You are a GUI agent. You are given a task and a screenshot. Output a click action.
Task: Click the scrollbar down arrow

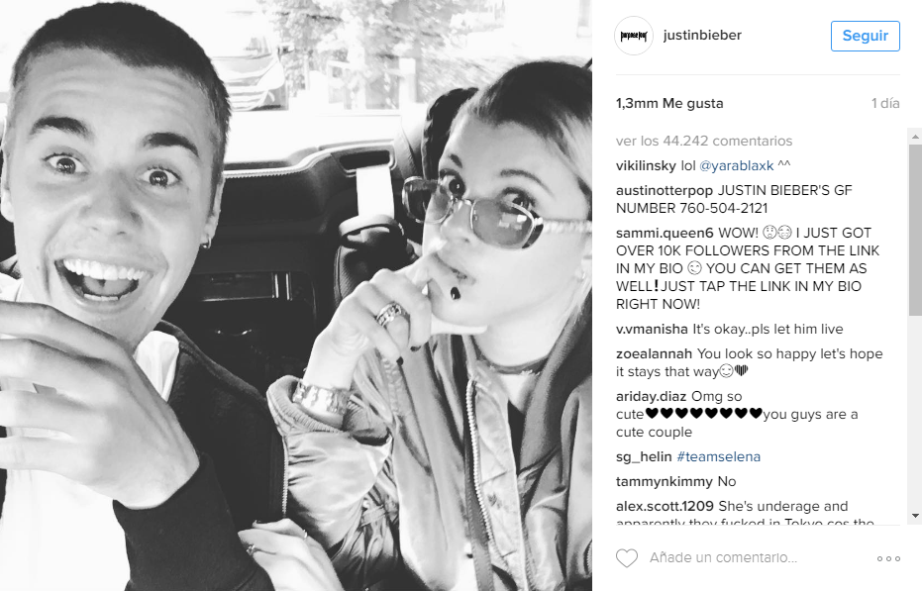coord(915,516)
